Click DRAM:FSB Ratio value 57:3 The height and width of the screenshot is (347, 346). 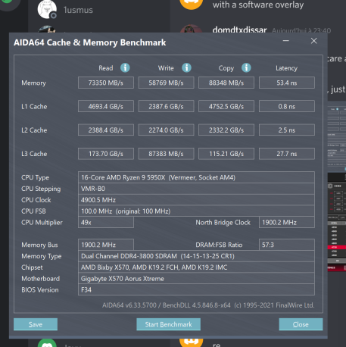point(287,245)
